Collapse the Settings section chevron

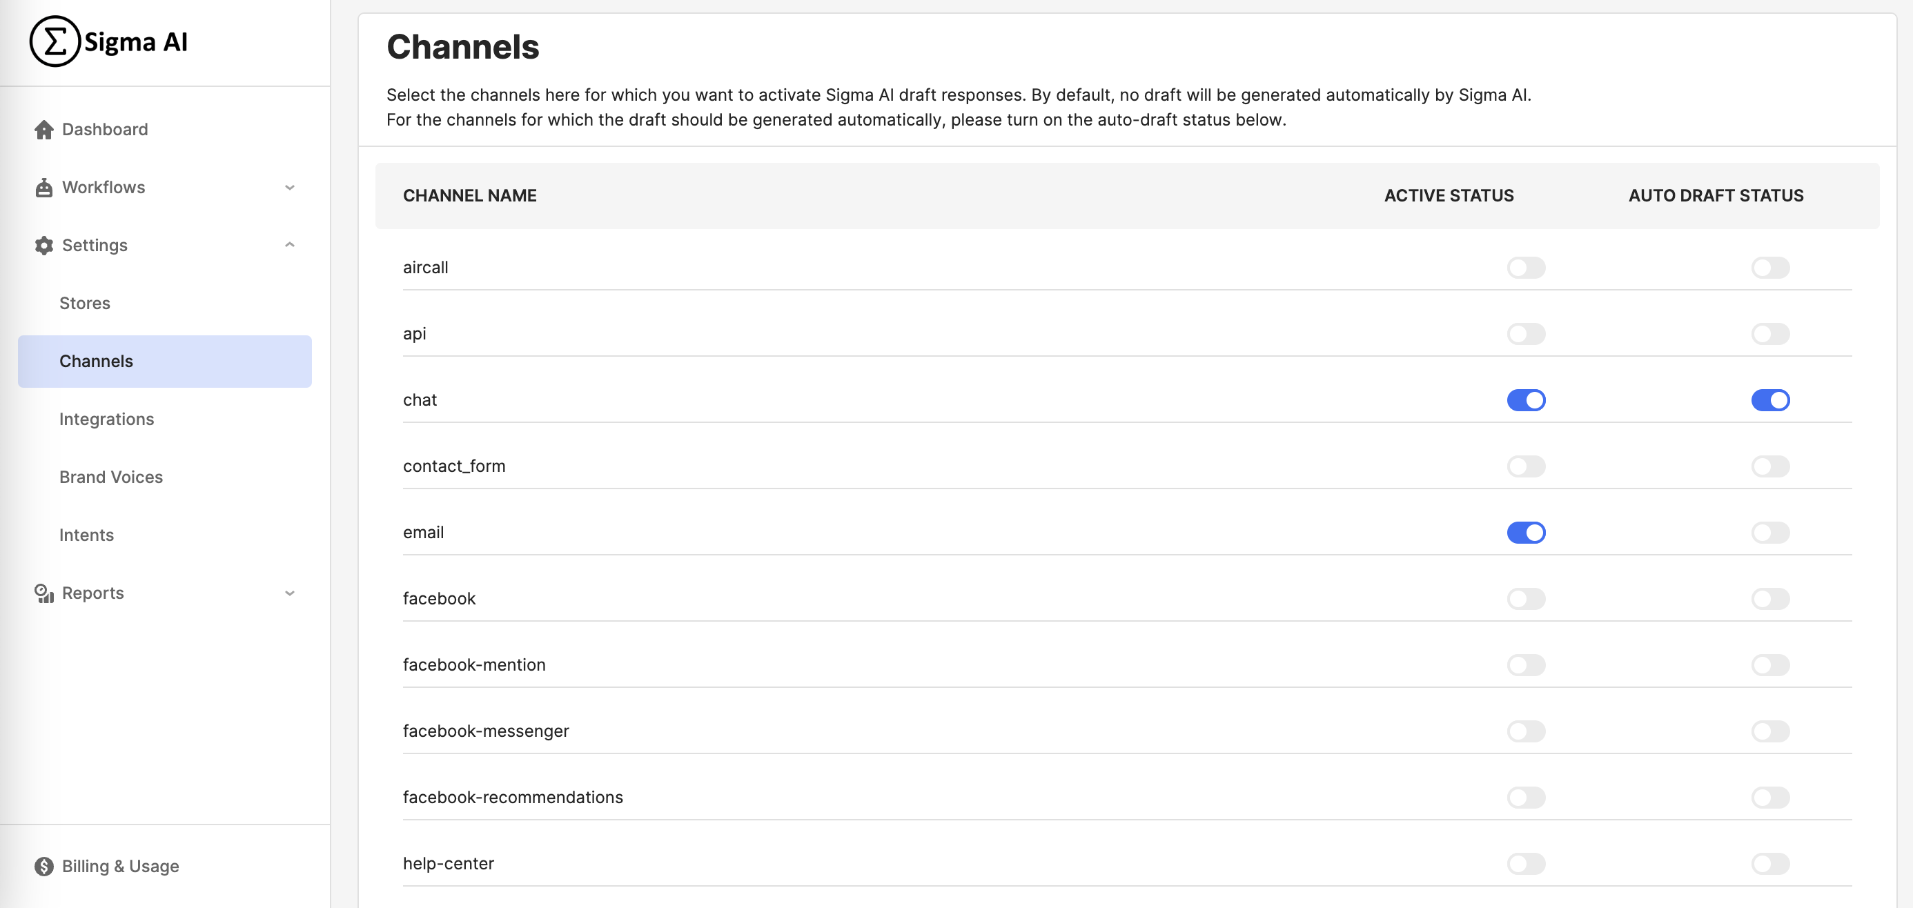click(290, 245)
